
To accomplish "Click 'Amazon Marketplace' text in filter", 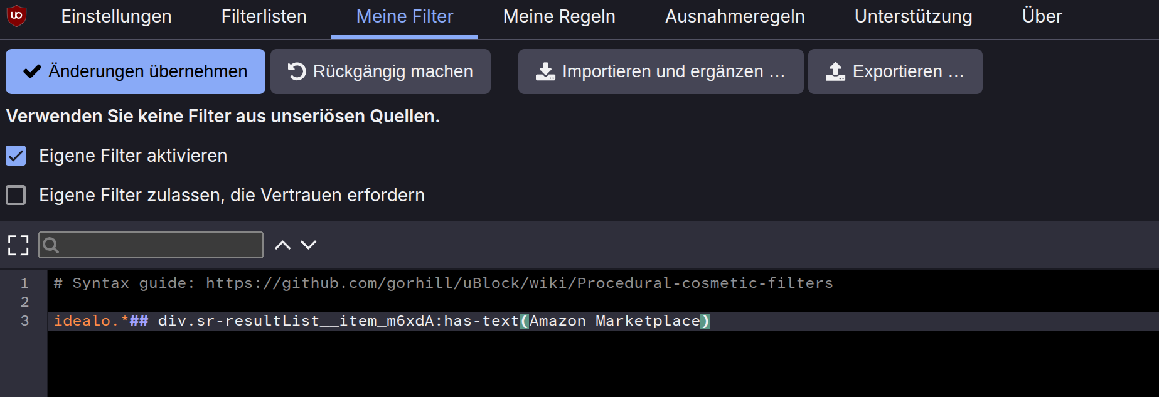I will click(x=615, y=321).
